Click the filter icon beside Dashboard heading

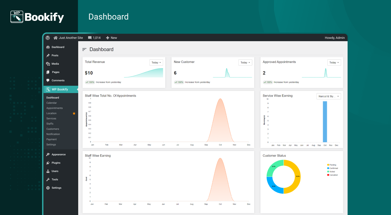pos(84,49)
